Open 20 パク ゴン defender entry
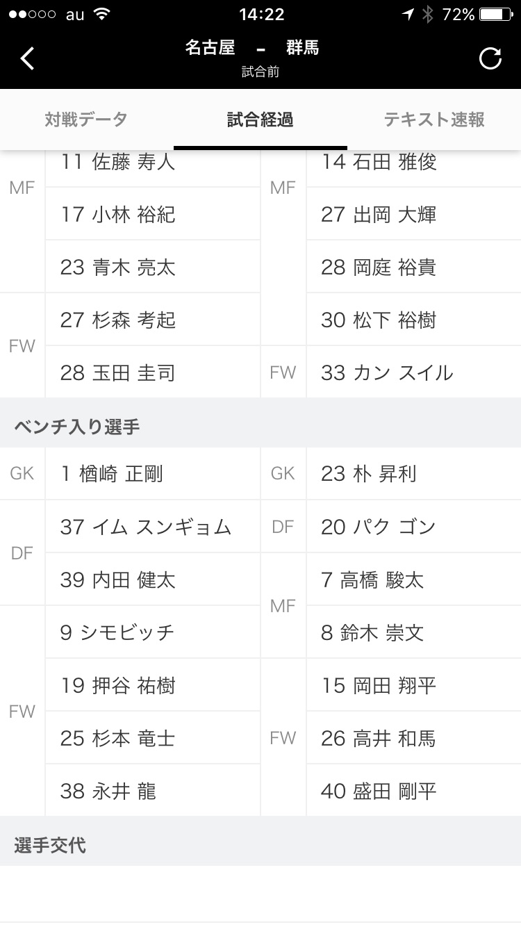This screenshot has width=521, height=927. pos(413,527)
